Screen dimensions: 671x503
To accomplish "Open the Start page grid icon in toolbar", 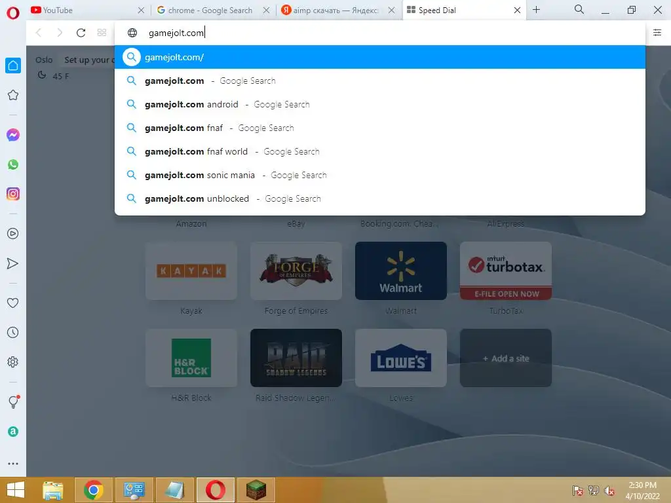I will click(102, 33).
